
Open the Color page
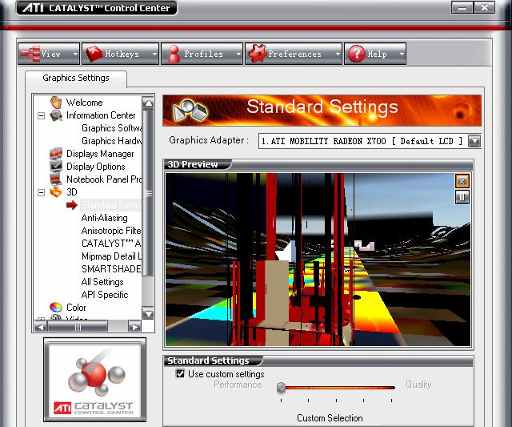click(76, 308)
